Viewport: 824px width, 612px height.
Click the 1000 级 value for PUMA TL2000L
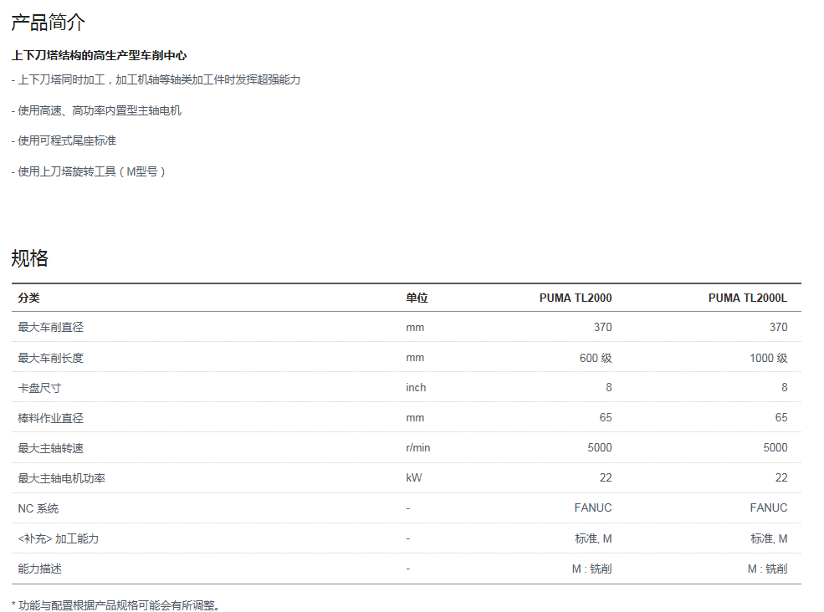click(x=768, y=358)
